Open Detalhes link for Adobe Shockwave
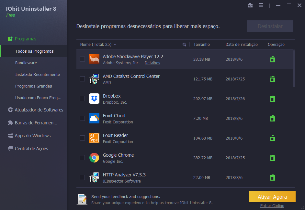 [152, 63]
